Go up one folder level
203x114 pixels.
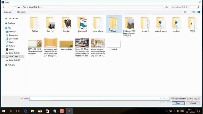point(15,7)
